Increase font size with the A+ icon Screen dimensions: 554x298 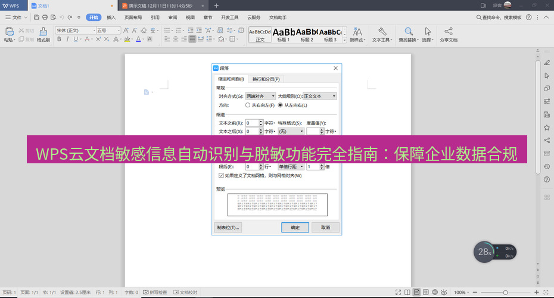click(126, 30)
